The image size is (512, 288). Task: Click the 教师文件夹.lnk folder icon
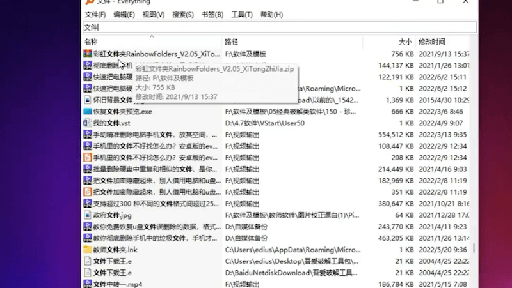pos(88,250)
